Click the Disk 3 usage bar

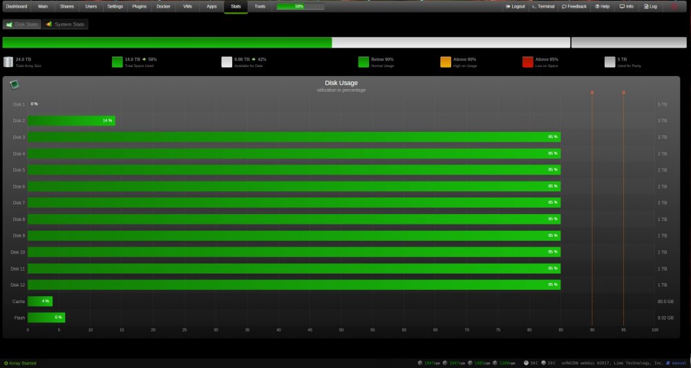[x=294, y=137]
